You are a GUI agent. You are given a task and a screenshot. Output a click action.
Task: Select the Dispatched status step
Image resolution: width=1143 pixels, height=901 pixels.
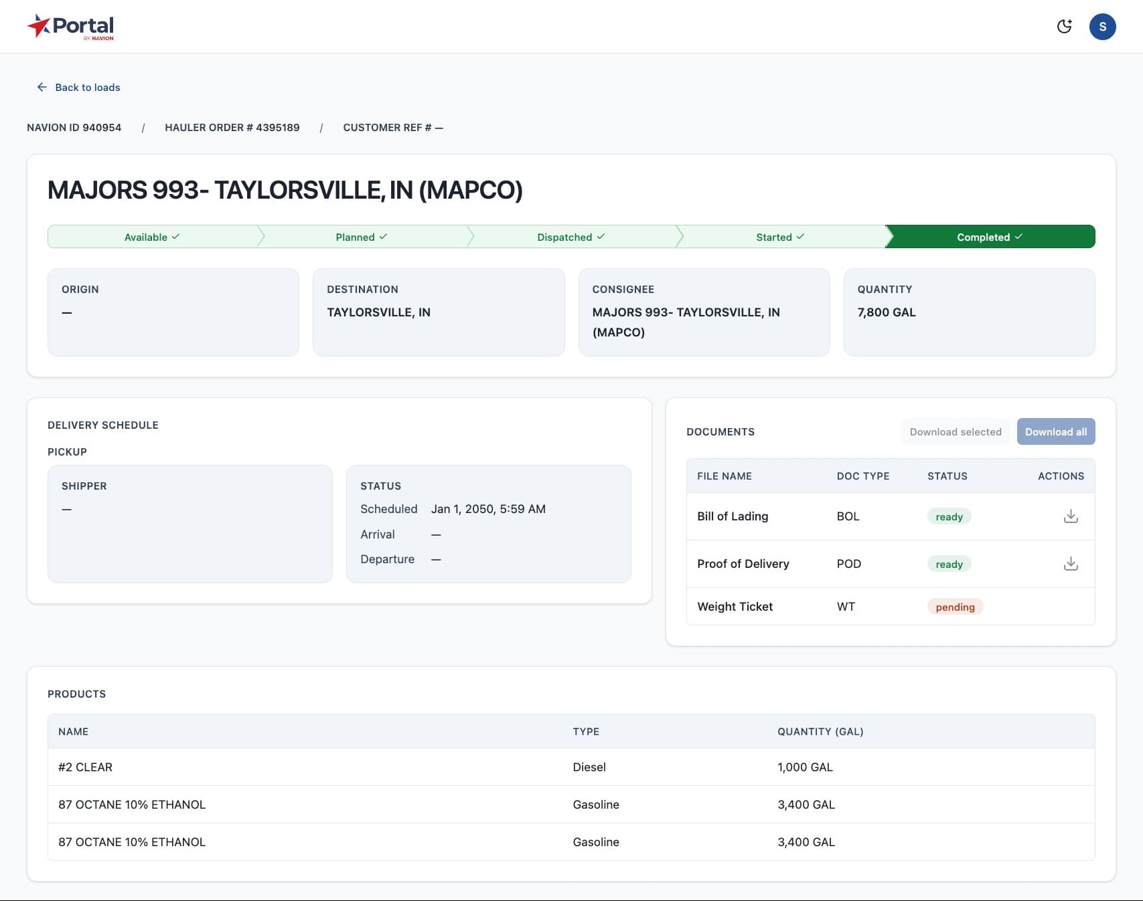[x=571, y=237]
